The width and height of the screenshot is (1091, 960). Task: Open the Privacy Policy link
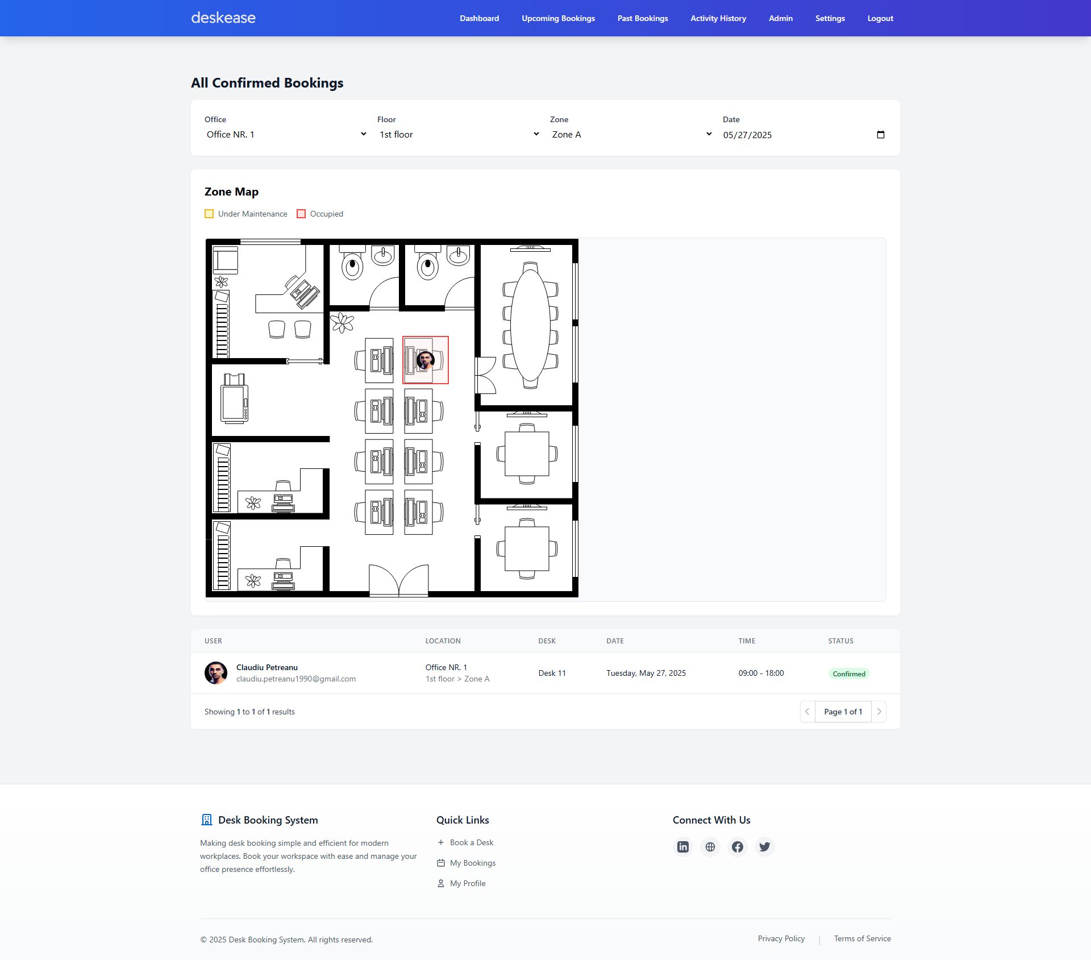coord(781,938)
